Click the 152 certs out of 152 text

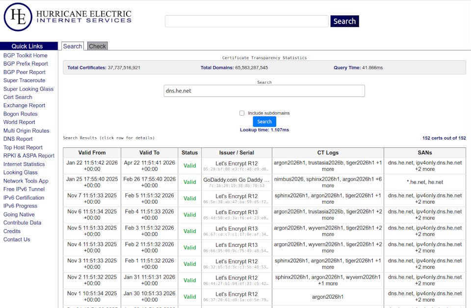(x=444, y=138)
